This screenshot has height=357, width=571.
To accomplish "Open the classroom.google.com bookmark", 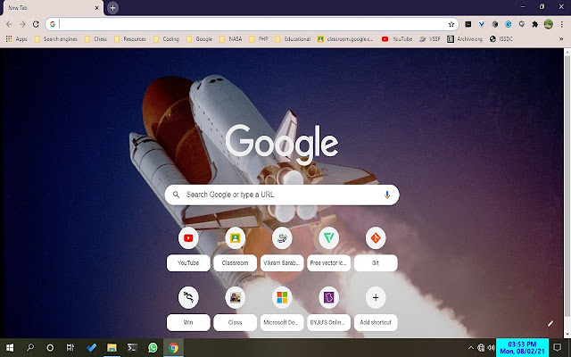I will 345,39.
